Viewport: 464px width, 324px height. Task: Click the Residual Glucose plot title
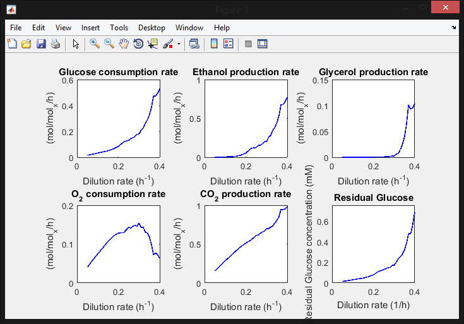pyautogui.click(x=374, y=198)
